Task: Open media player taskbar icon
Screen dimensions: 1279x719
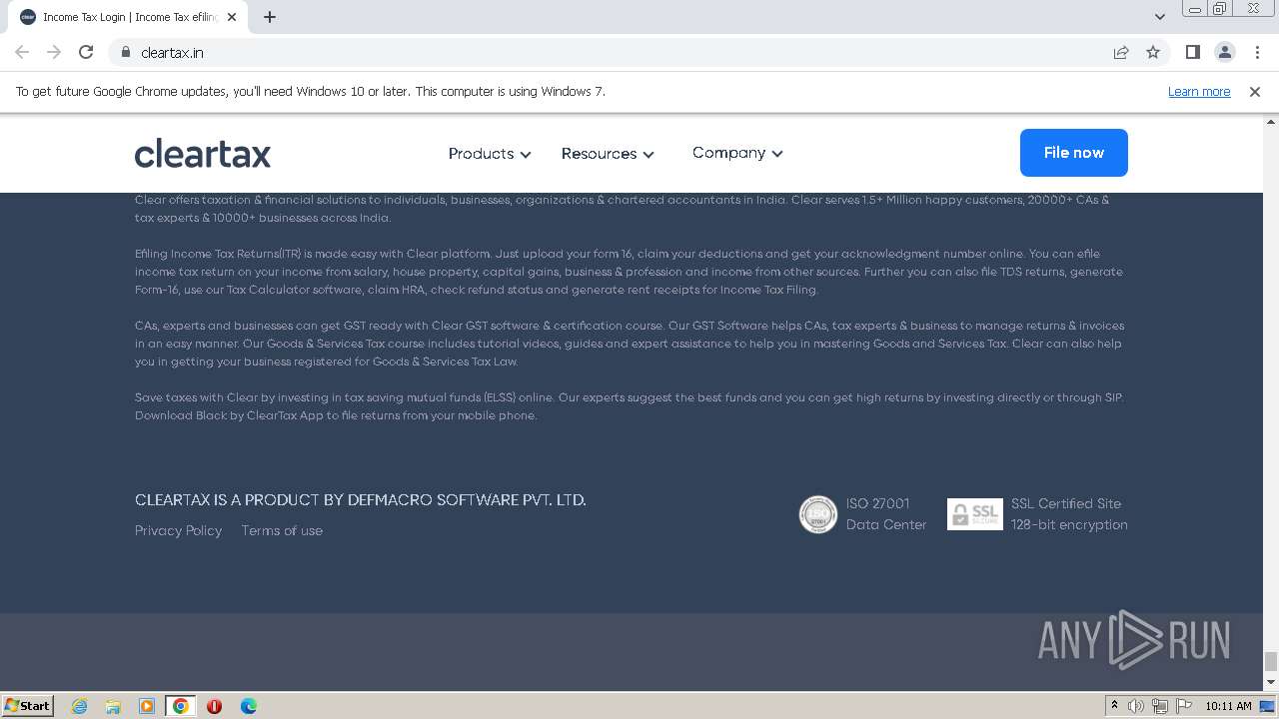Action: coord(147,706)
